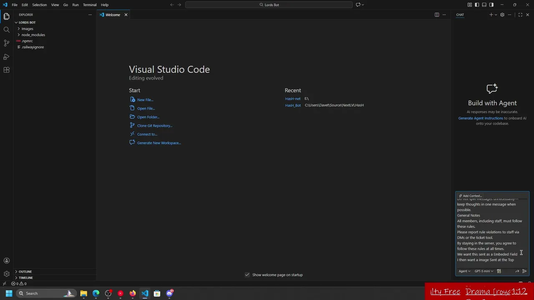Expand the node_modules folder
The width and height of the screenshot is (534, 300).
pyautogui.click(x=55, y=35)
